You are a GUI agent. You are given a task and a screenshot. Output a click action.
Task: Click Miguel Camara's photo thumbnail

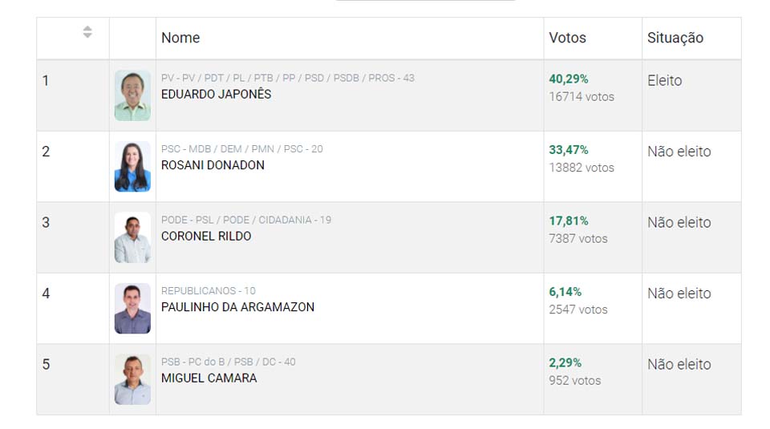pos(132,379)
